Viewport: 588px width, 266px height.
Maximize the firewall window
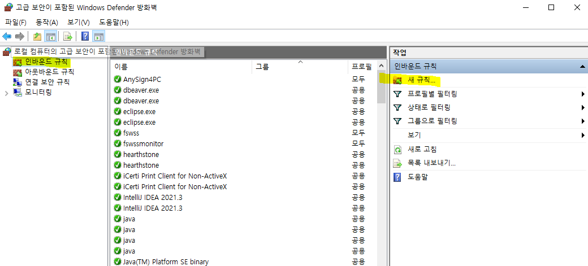pos(551,7)
